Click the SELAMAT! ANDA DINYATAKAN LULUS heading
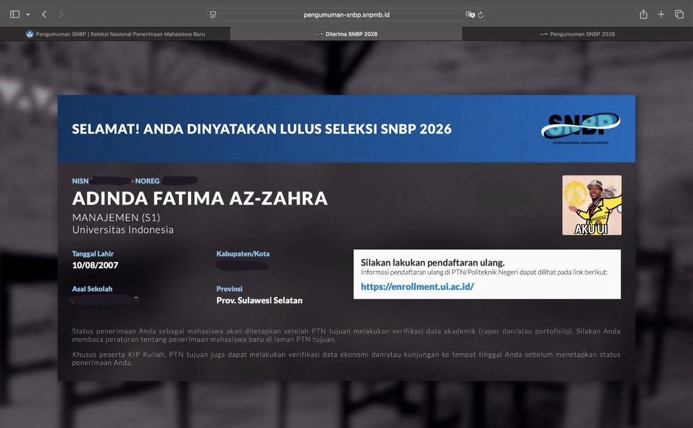Screen dimensions: 693x428 point(262,128)
